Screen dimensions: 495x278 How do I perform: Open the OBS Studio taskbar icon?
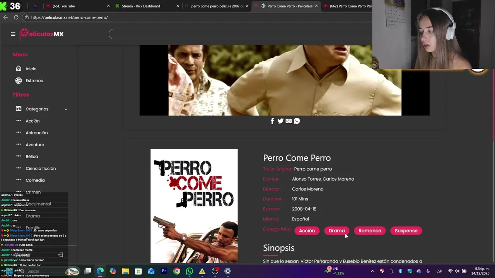215,271
